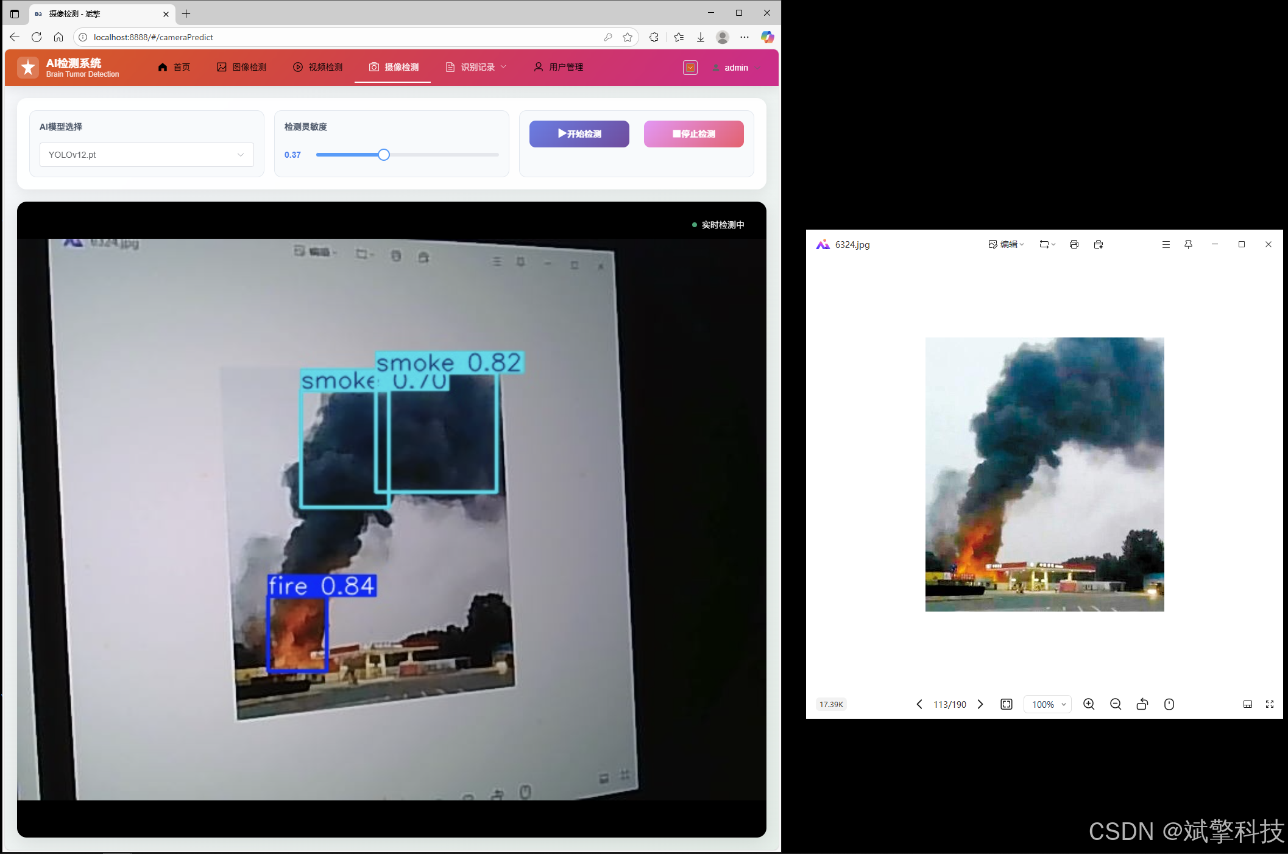This screenshot has height=854, width=1288.
Task: Click the zoom in magnifier icon
Action: [1089, 704]
